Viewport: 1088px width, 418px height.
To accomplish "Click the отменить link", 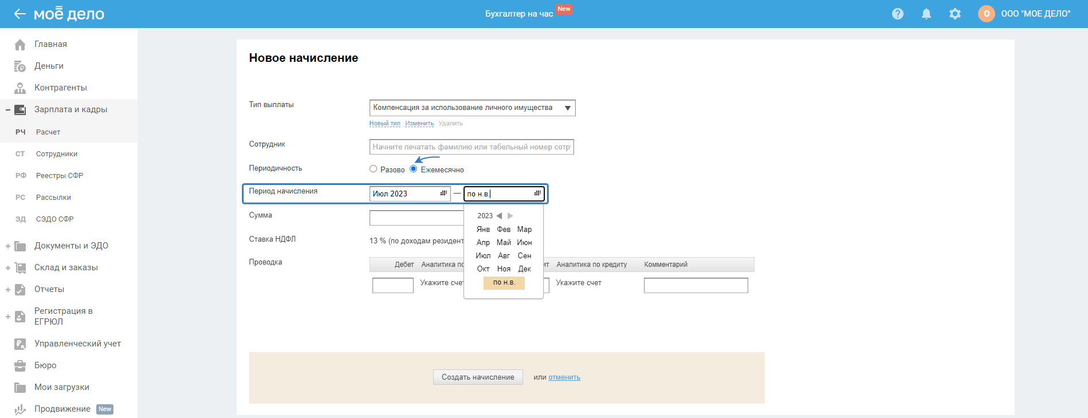I will pyautogui.click(x=564, y=377).
